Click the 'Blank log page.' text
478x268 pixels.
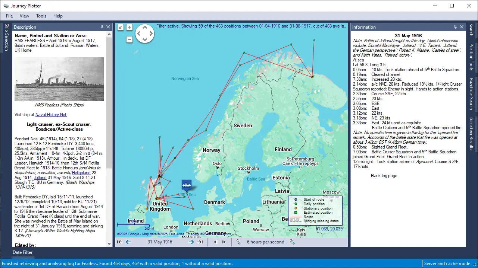(x=384, y=176)
